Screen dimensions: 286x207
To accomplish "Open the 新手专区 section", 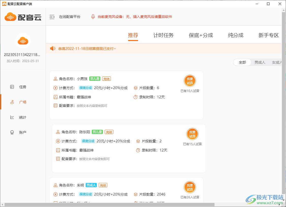I will pyautogui.click(x=269, y=35).
